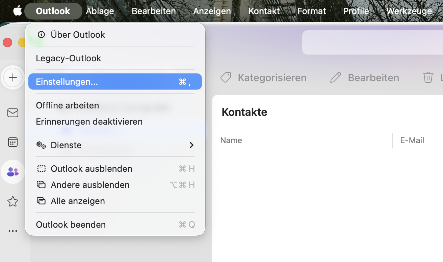Click the three-dot More apps icon
Image resolution: width=443 pixels, height=262 pixels.
tap(13, 231)
